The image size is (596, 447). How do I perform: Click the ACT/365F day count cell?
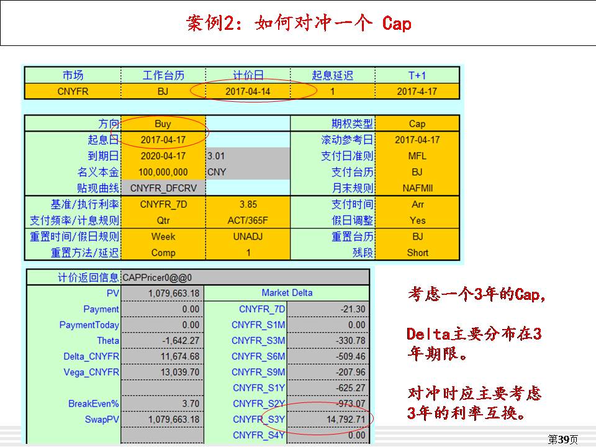click(x=248, y=220)
